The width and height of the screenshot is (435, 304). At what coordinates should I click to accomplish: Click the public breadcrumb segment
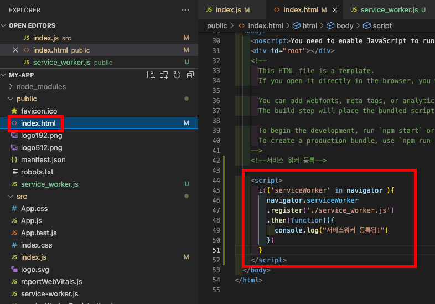click(x=217, y=26)
